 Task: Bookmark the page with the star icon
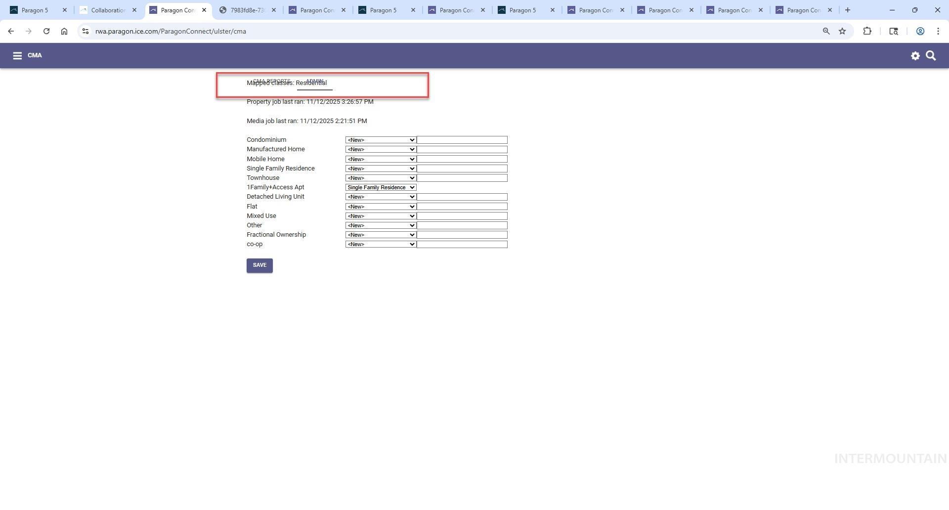[x=842, y=31]
